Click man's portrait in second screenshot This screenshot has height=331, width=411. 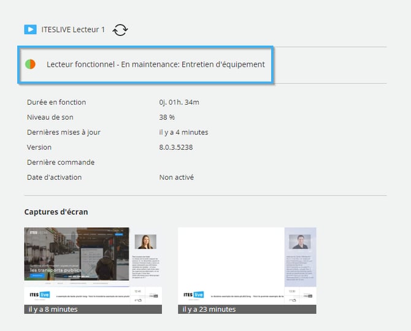click(300, 241)
